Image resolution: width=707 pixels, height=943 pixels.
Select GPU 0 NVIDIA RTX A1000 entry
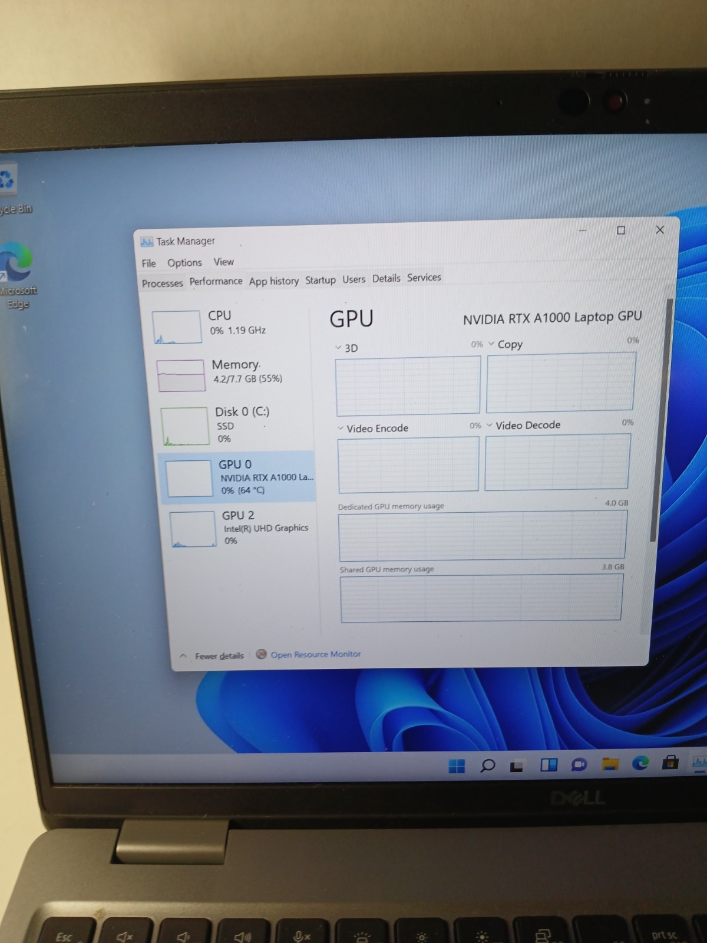coord(237,477)
